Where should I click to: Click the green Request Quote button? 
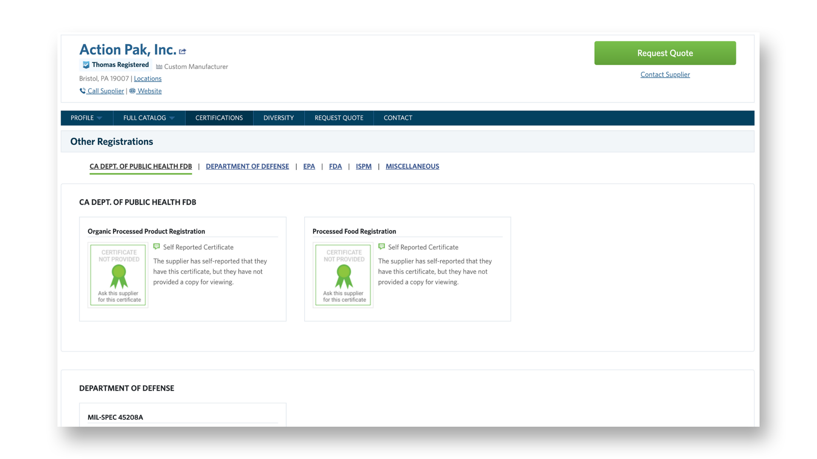pos(665,53)
